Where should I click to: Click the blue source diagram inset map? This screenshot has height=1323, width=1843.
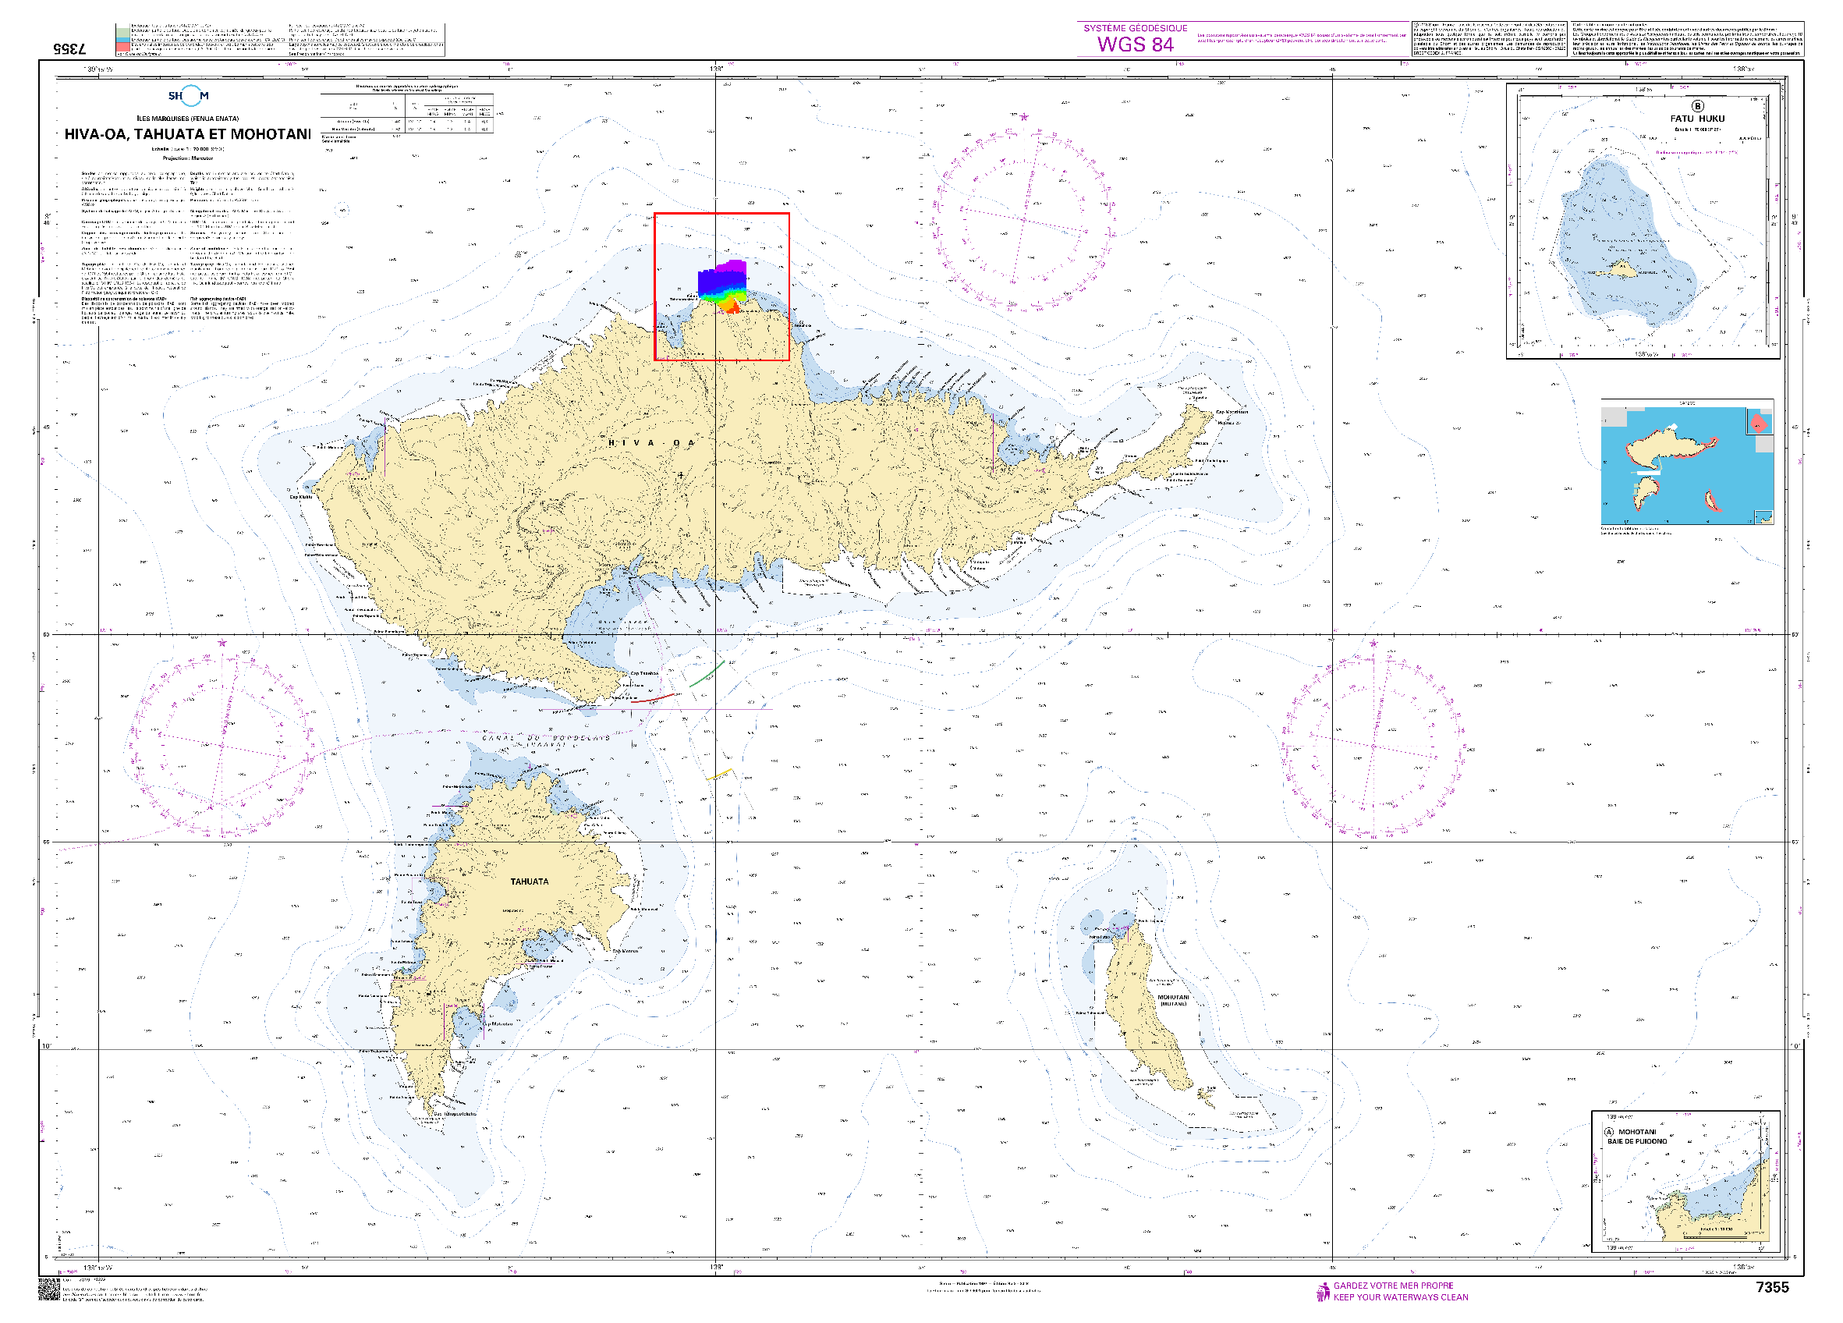[1686, 463]
